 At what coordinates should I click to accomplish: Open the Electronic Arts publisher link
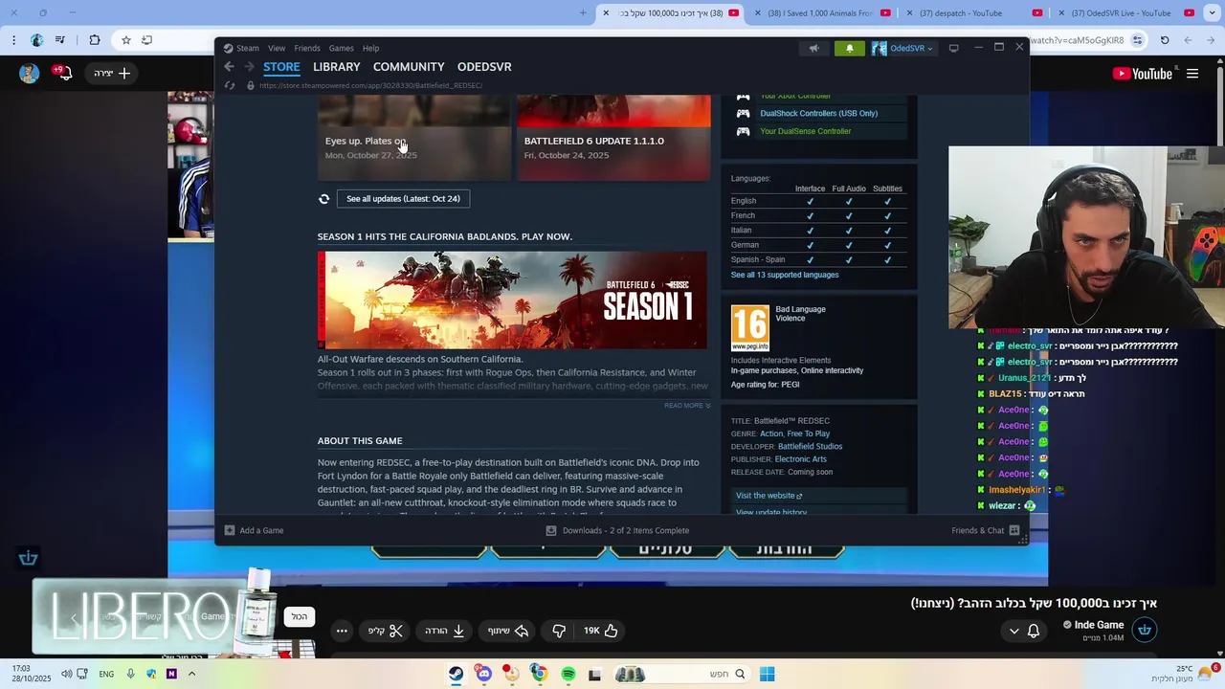(800, 459)
